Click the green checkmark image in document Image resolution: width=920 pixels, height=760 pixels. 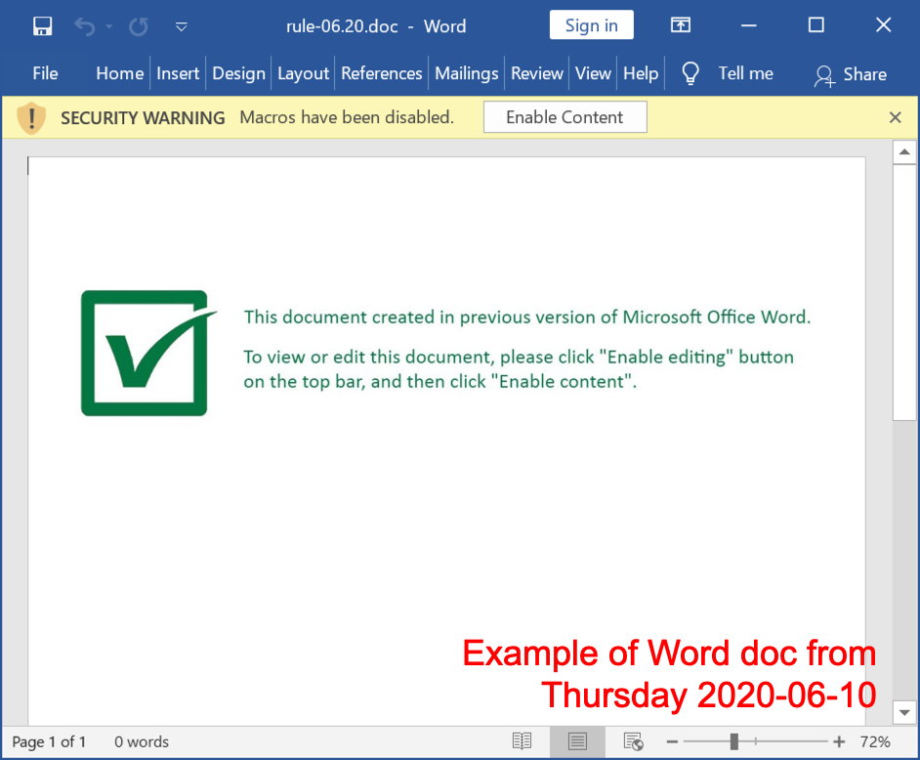(148, 353)
